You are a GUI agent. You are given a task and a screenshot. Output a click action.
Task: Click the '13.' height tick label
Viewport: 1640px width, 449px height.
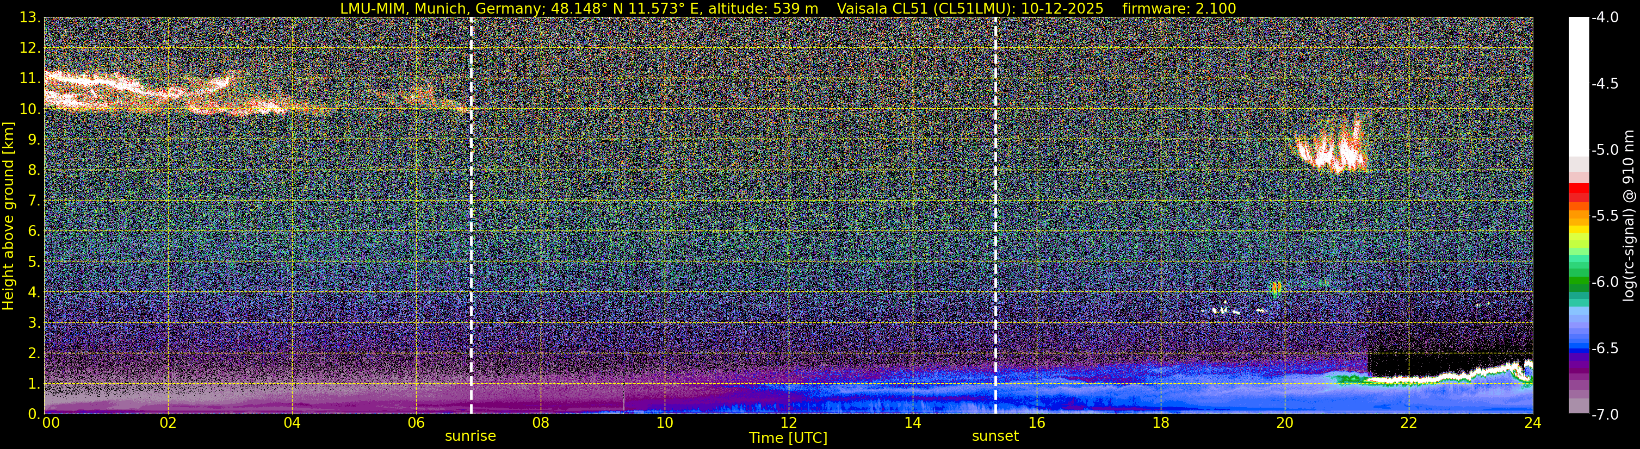(29, 18)
